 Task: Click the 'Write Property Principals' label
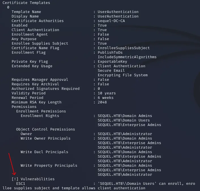[49, 165]
